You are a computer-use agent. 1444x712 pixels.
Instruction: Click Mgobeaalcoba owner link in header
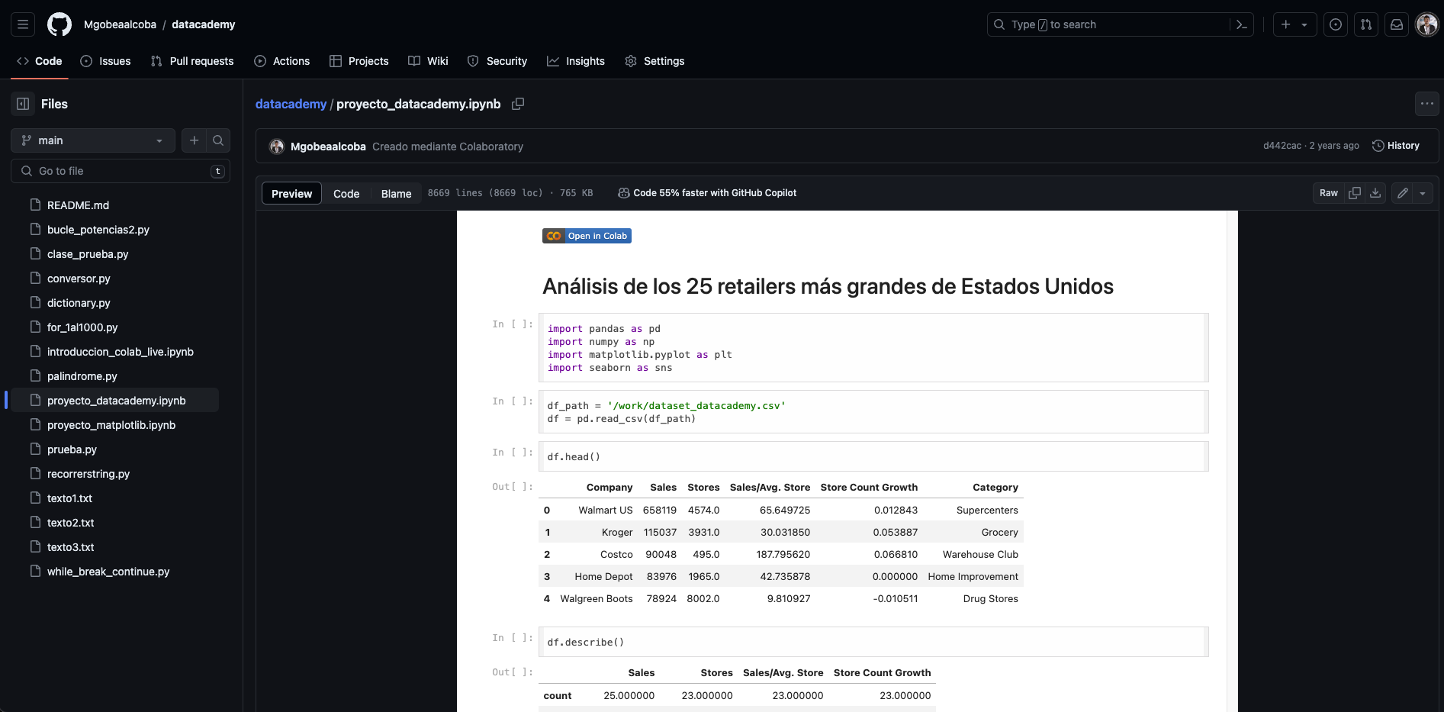click(x=120, y=24)
